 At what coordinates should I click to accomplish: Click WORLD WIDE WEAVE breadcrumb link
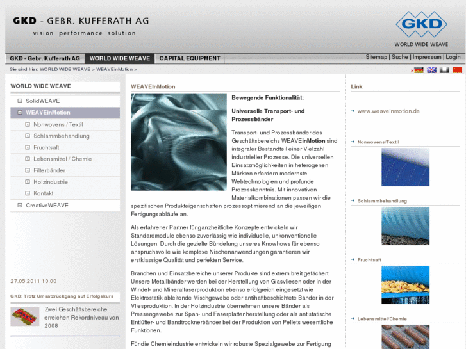(x=65, y=69)
